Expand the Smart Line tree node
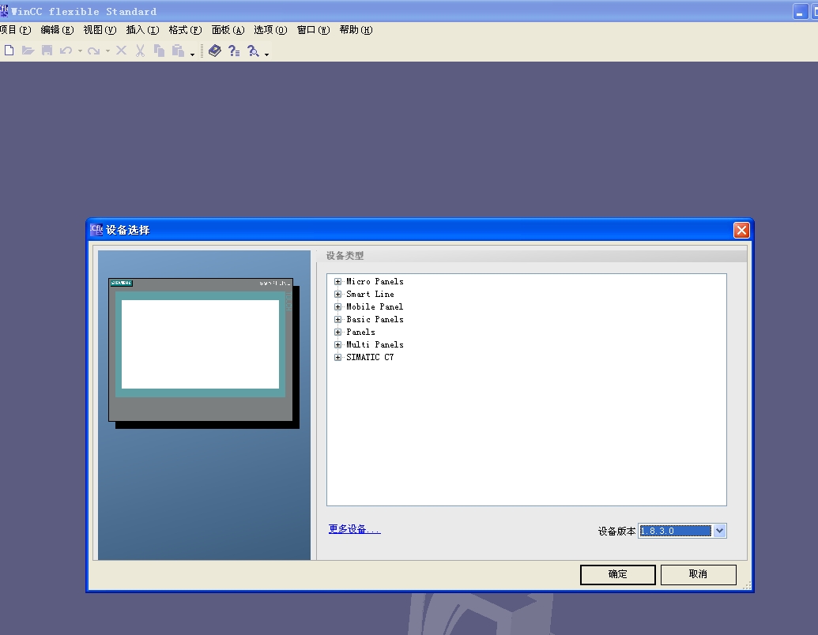This screenshot has width=818, height=635. (337, 294)
